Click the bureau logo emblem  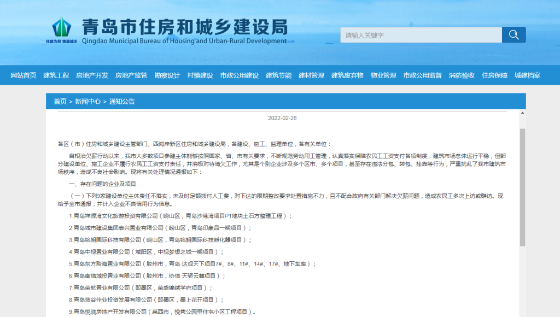click(x=61, y=27)
